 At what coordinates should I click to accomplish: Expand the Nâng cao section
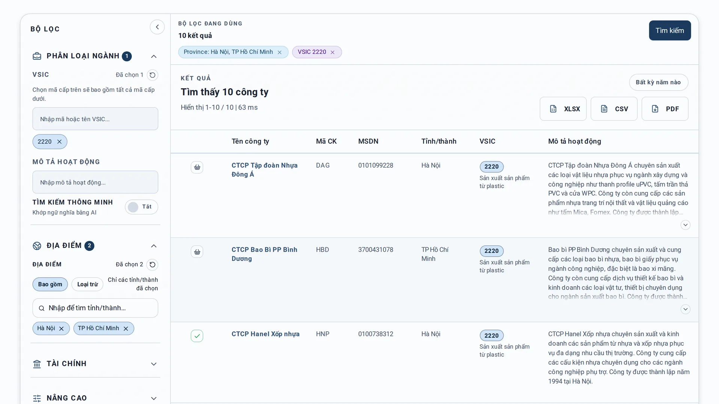pos(154,398)
